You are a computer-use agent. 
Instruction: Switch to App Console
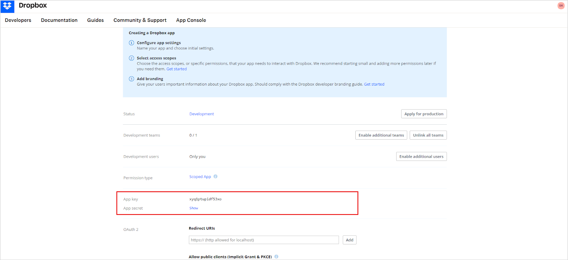click(x=191, y=20)
